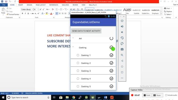178x100 pixels.
Task: Take emulator screenshot with camera icon
Action: coord(122,49)
